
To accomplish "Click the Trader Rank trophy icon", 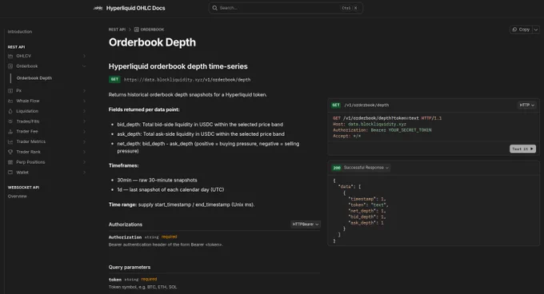I will coord(10,152).
